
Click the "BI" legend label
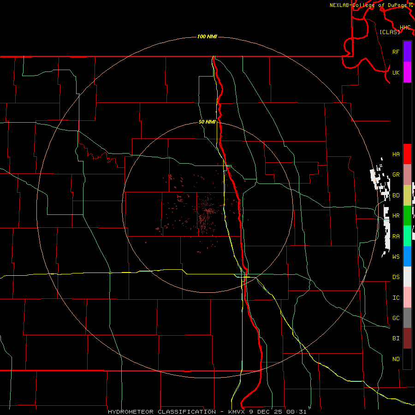pyautogui.click(x=396, y=338)
